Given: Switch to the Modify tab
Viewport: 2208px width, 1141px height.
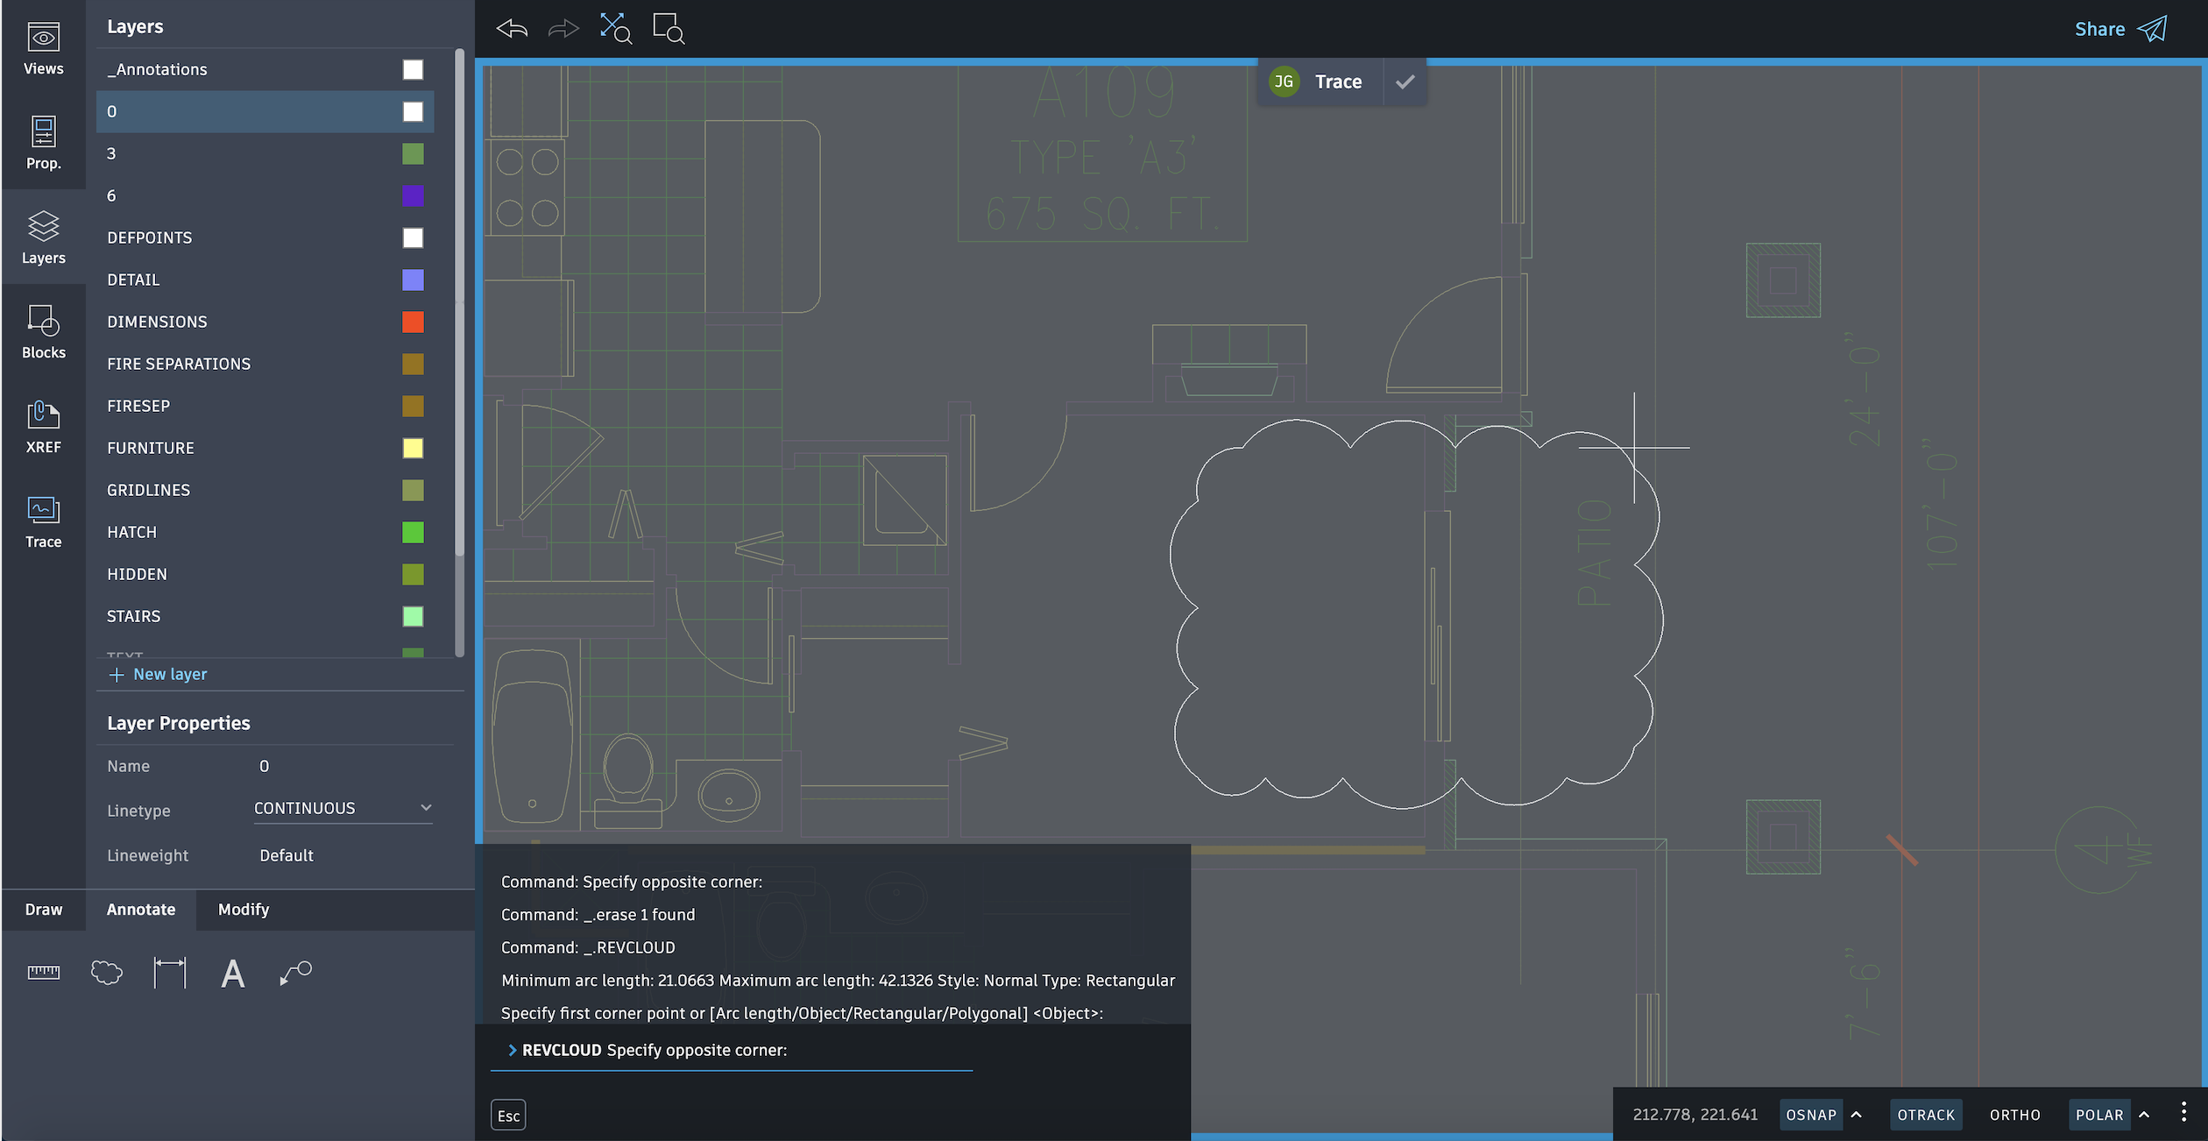Looking at the screenshot, I should click(243, 908).
